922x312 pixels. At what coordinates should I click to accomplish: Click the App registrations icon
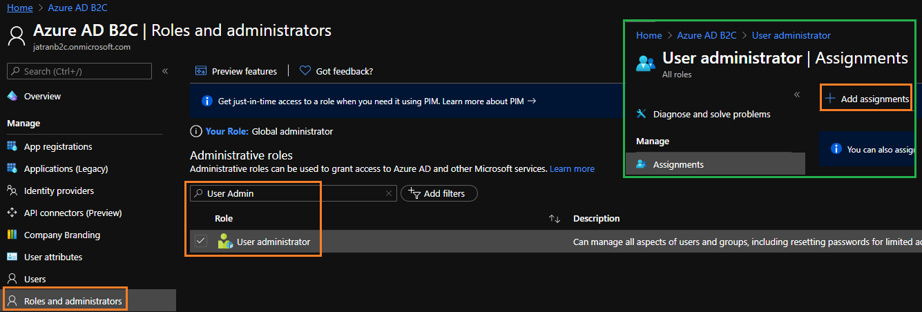pos(12,146)
